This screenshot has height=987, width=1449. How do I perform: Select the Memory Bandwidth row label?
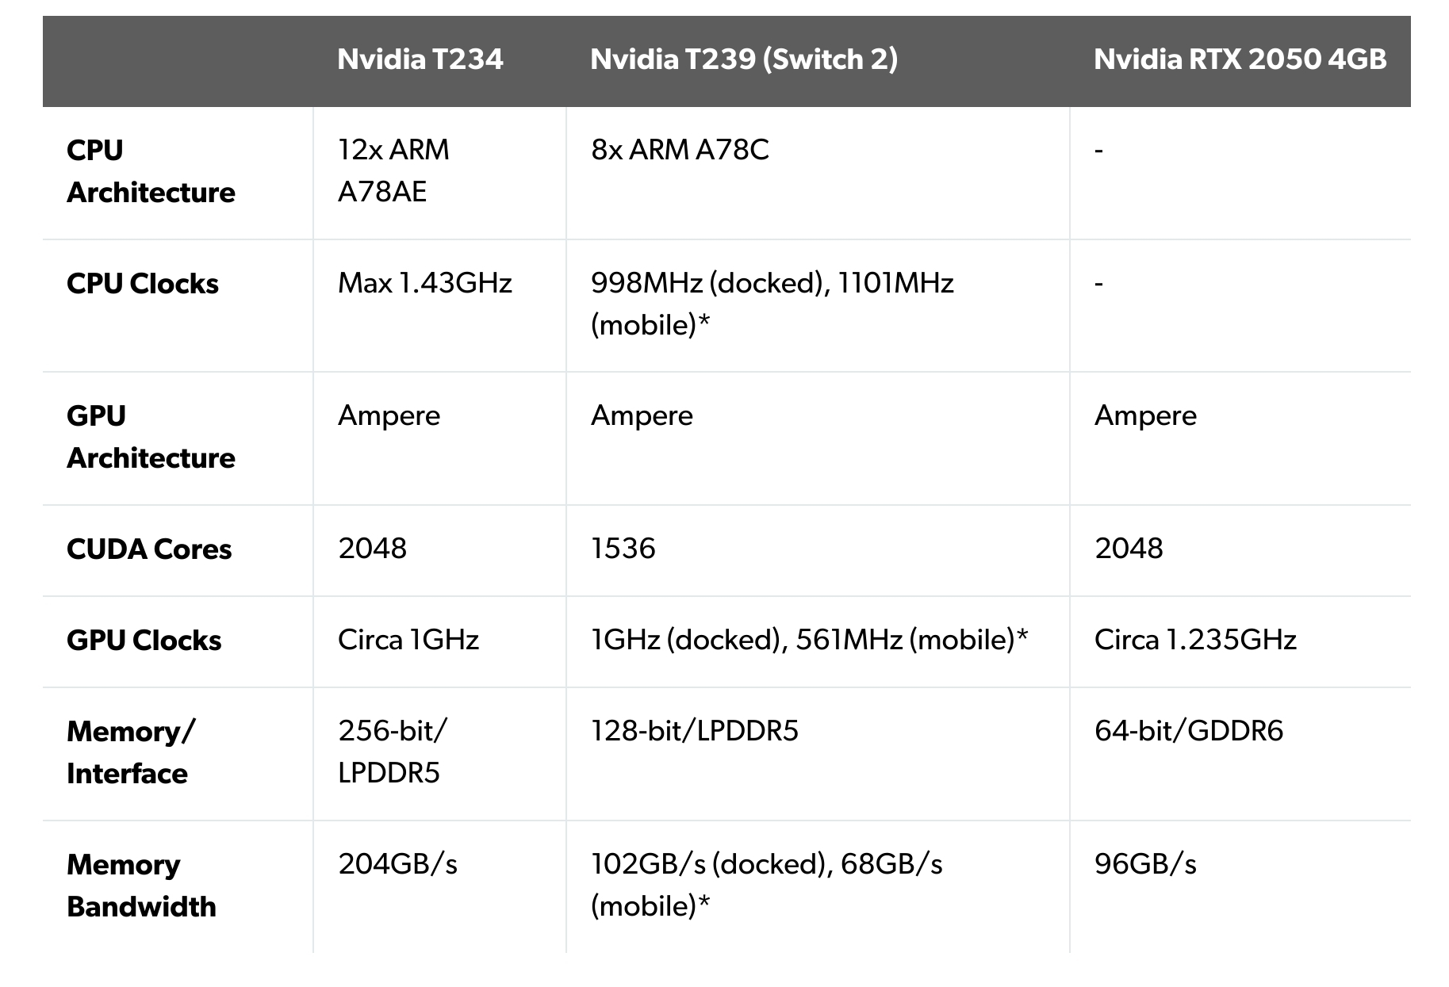[141, 886]
